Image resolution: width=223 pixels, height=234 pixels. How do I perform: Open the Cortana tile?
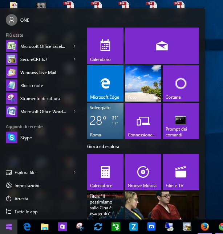pyautogui.click(x=181, y=83)
